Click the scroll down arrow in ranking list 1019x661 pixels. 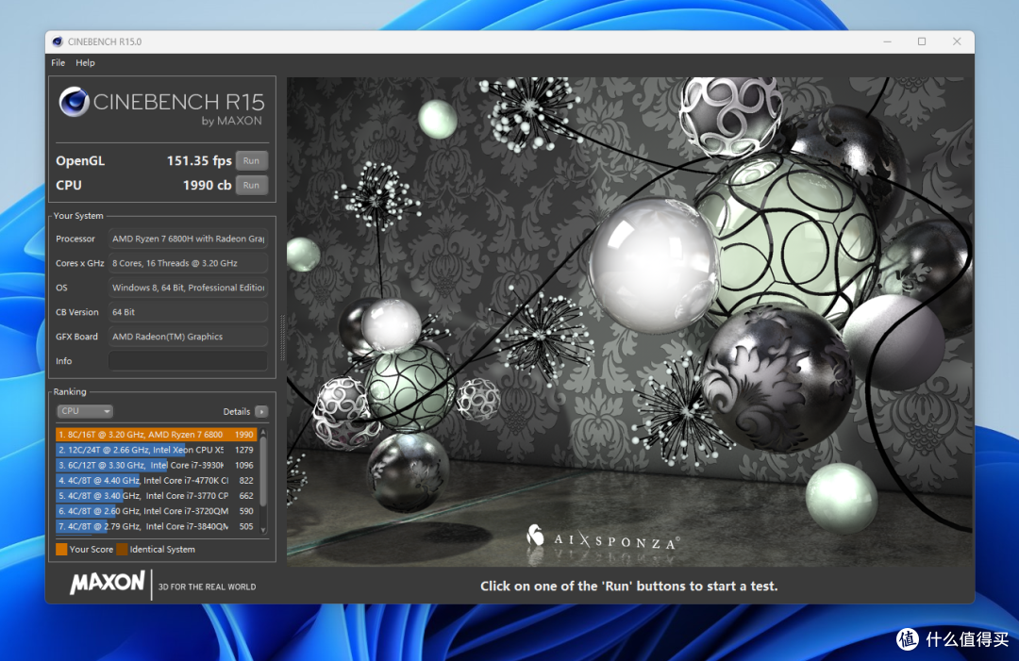point(263,529)
